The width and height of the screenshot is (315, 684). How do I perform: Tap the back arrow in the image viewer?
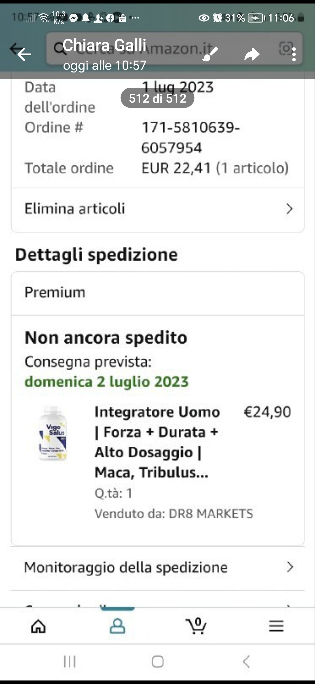pos(24,54)
